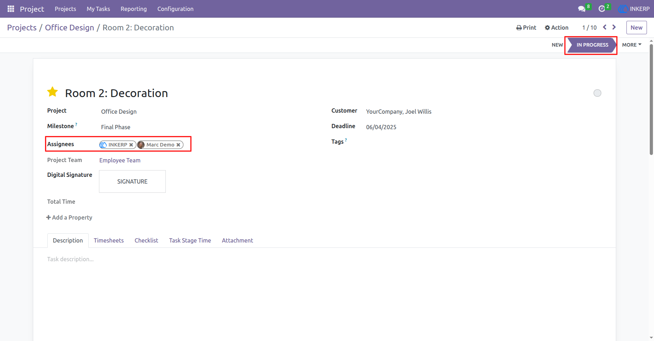This screenshot has width=654, height=341.
Task: Switch to the Checklist tab
Action: click(x=146, y=240)
